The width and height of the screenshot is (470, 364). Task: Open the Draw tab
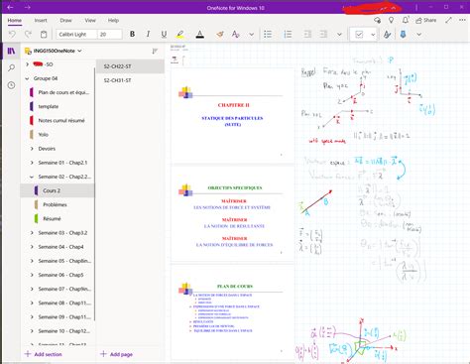65,20
